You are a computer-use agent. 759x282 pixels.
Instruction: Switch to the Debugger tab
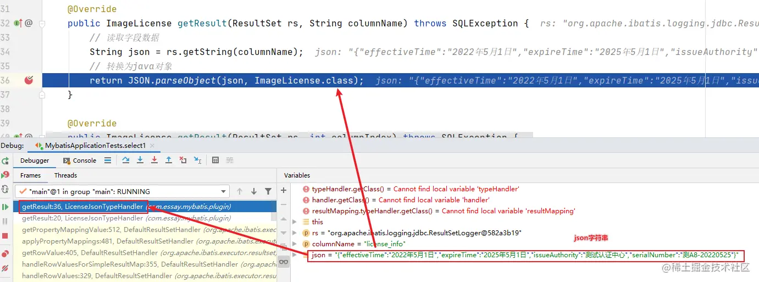(35, 161)
